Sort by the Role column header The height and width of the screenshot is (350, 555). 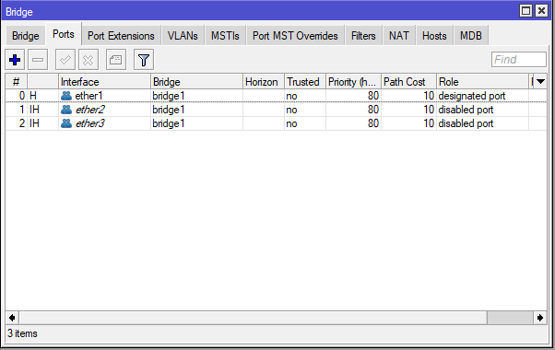483,82
